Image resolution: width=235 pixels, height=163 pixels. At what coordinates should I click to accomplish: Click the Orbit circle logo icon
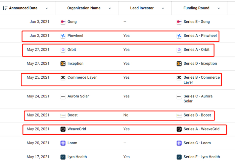click(x=63, y=50)
